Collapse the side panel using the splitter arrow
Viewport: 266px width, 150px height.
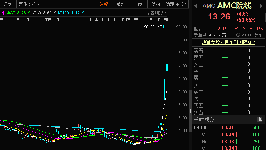pos(191,111)
